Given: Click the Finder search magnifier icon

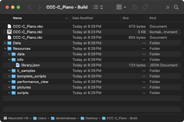Looking at the screenshot, I should click(x=176, y=7).
